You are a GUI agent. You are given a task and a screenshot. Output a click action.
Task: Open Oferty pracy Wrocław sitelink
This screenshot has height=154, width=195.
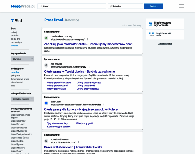pyautogui.click(x=88, y=89)
